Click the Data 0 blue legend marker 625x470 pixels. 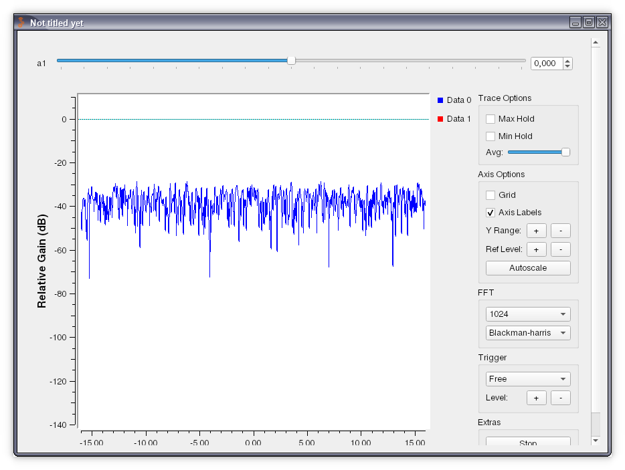(440, 100)
